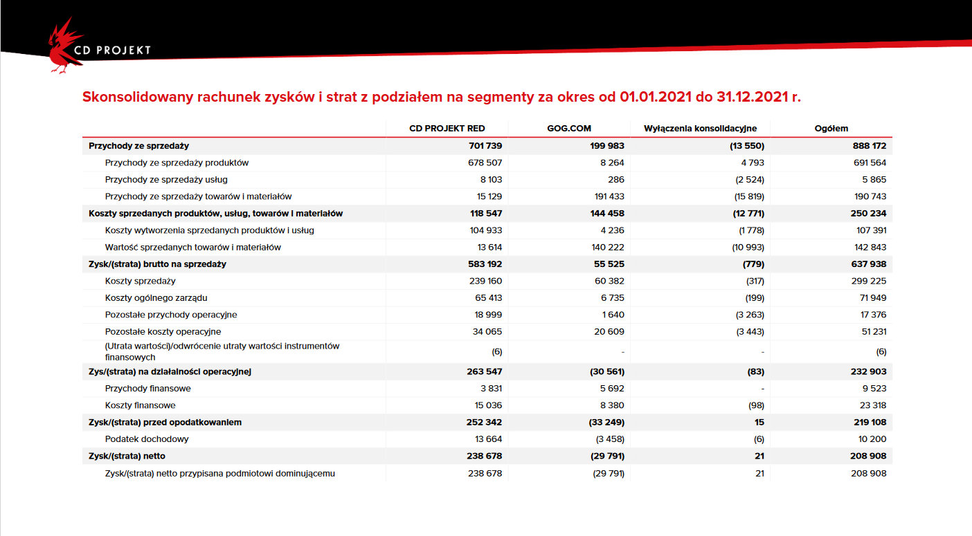Select Zysk/(strata) przed opodatkowaniem label

165,422
